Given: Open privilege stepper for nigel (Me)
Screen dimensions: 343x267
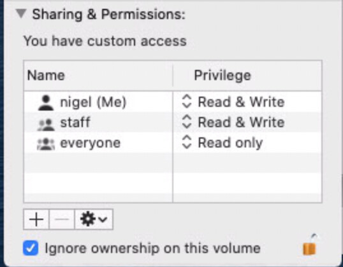Looking at the screenshot, I should [x=187, y=102].
